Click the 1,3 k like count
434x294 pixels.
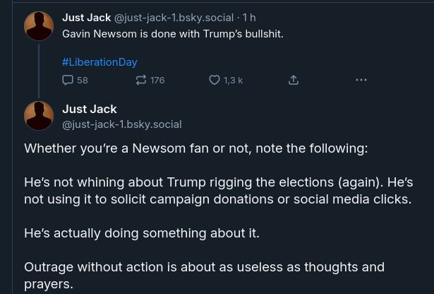(233, 81)
